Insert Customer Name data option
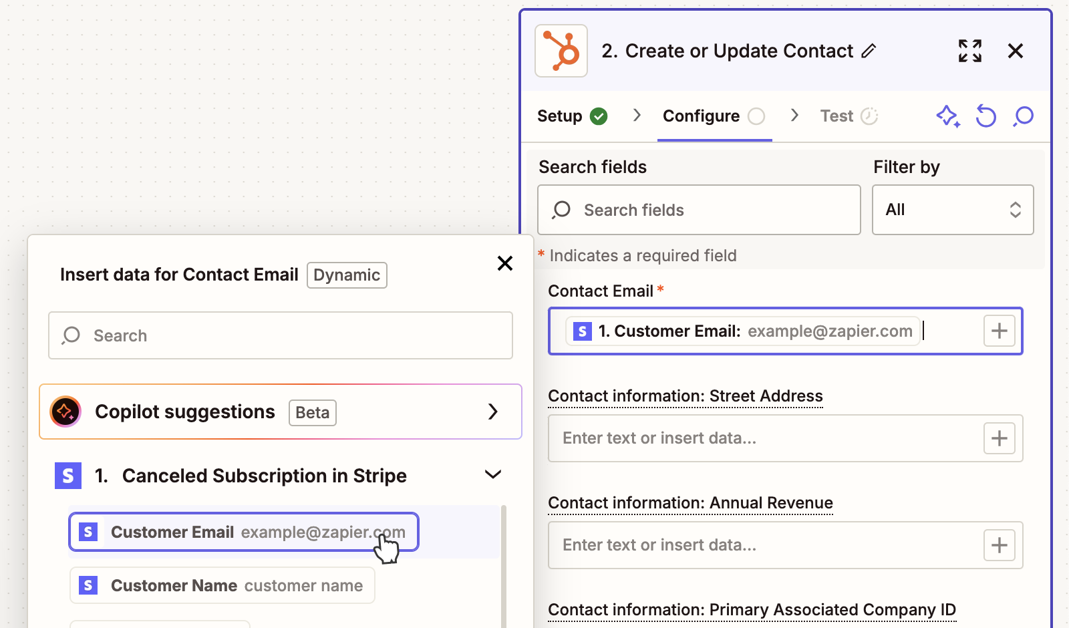 point(222,585)
